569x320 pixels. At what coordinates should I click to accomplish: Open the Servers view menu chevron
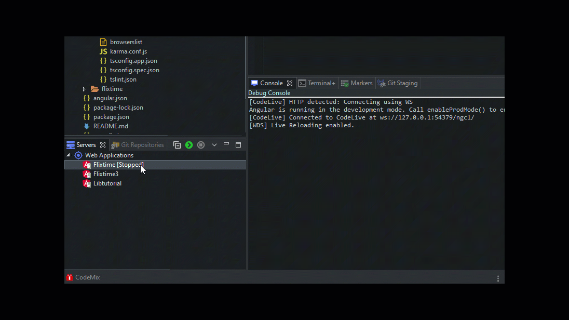point(214,145)
